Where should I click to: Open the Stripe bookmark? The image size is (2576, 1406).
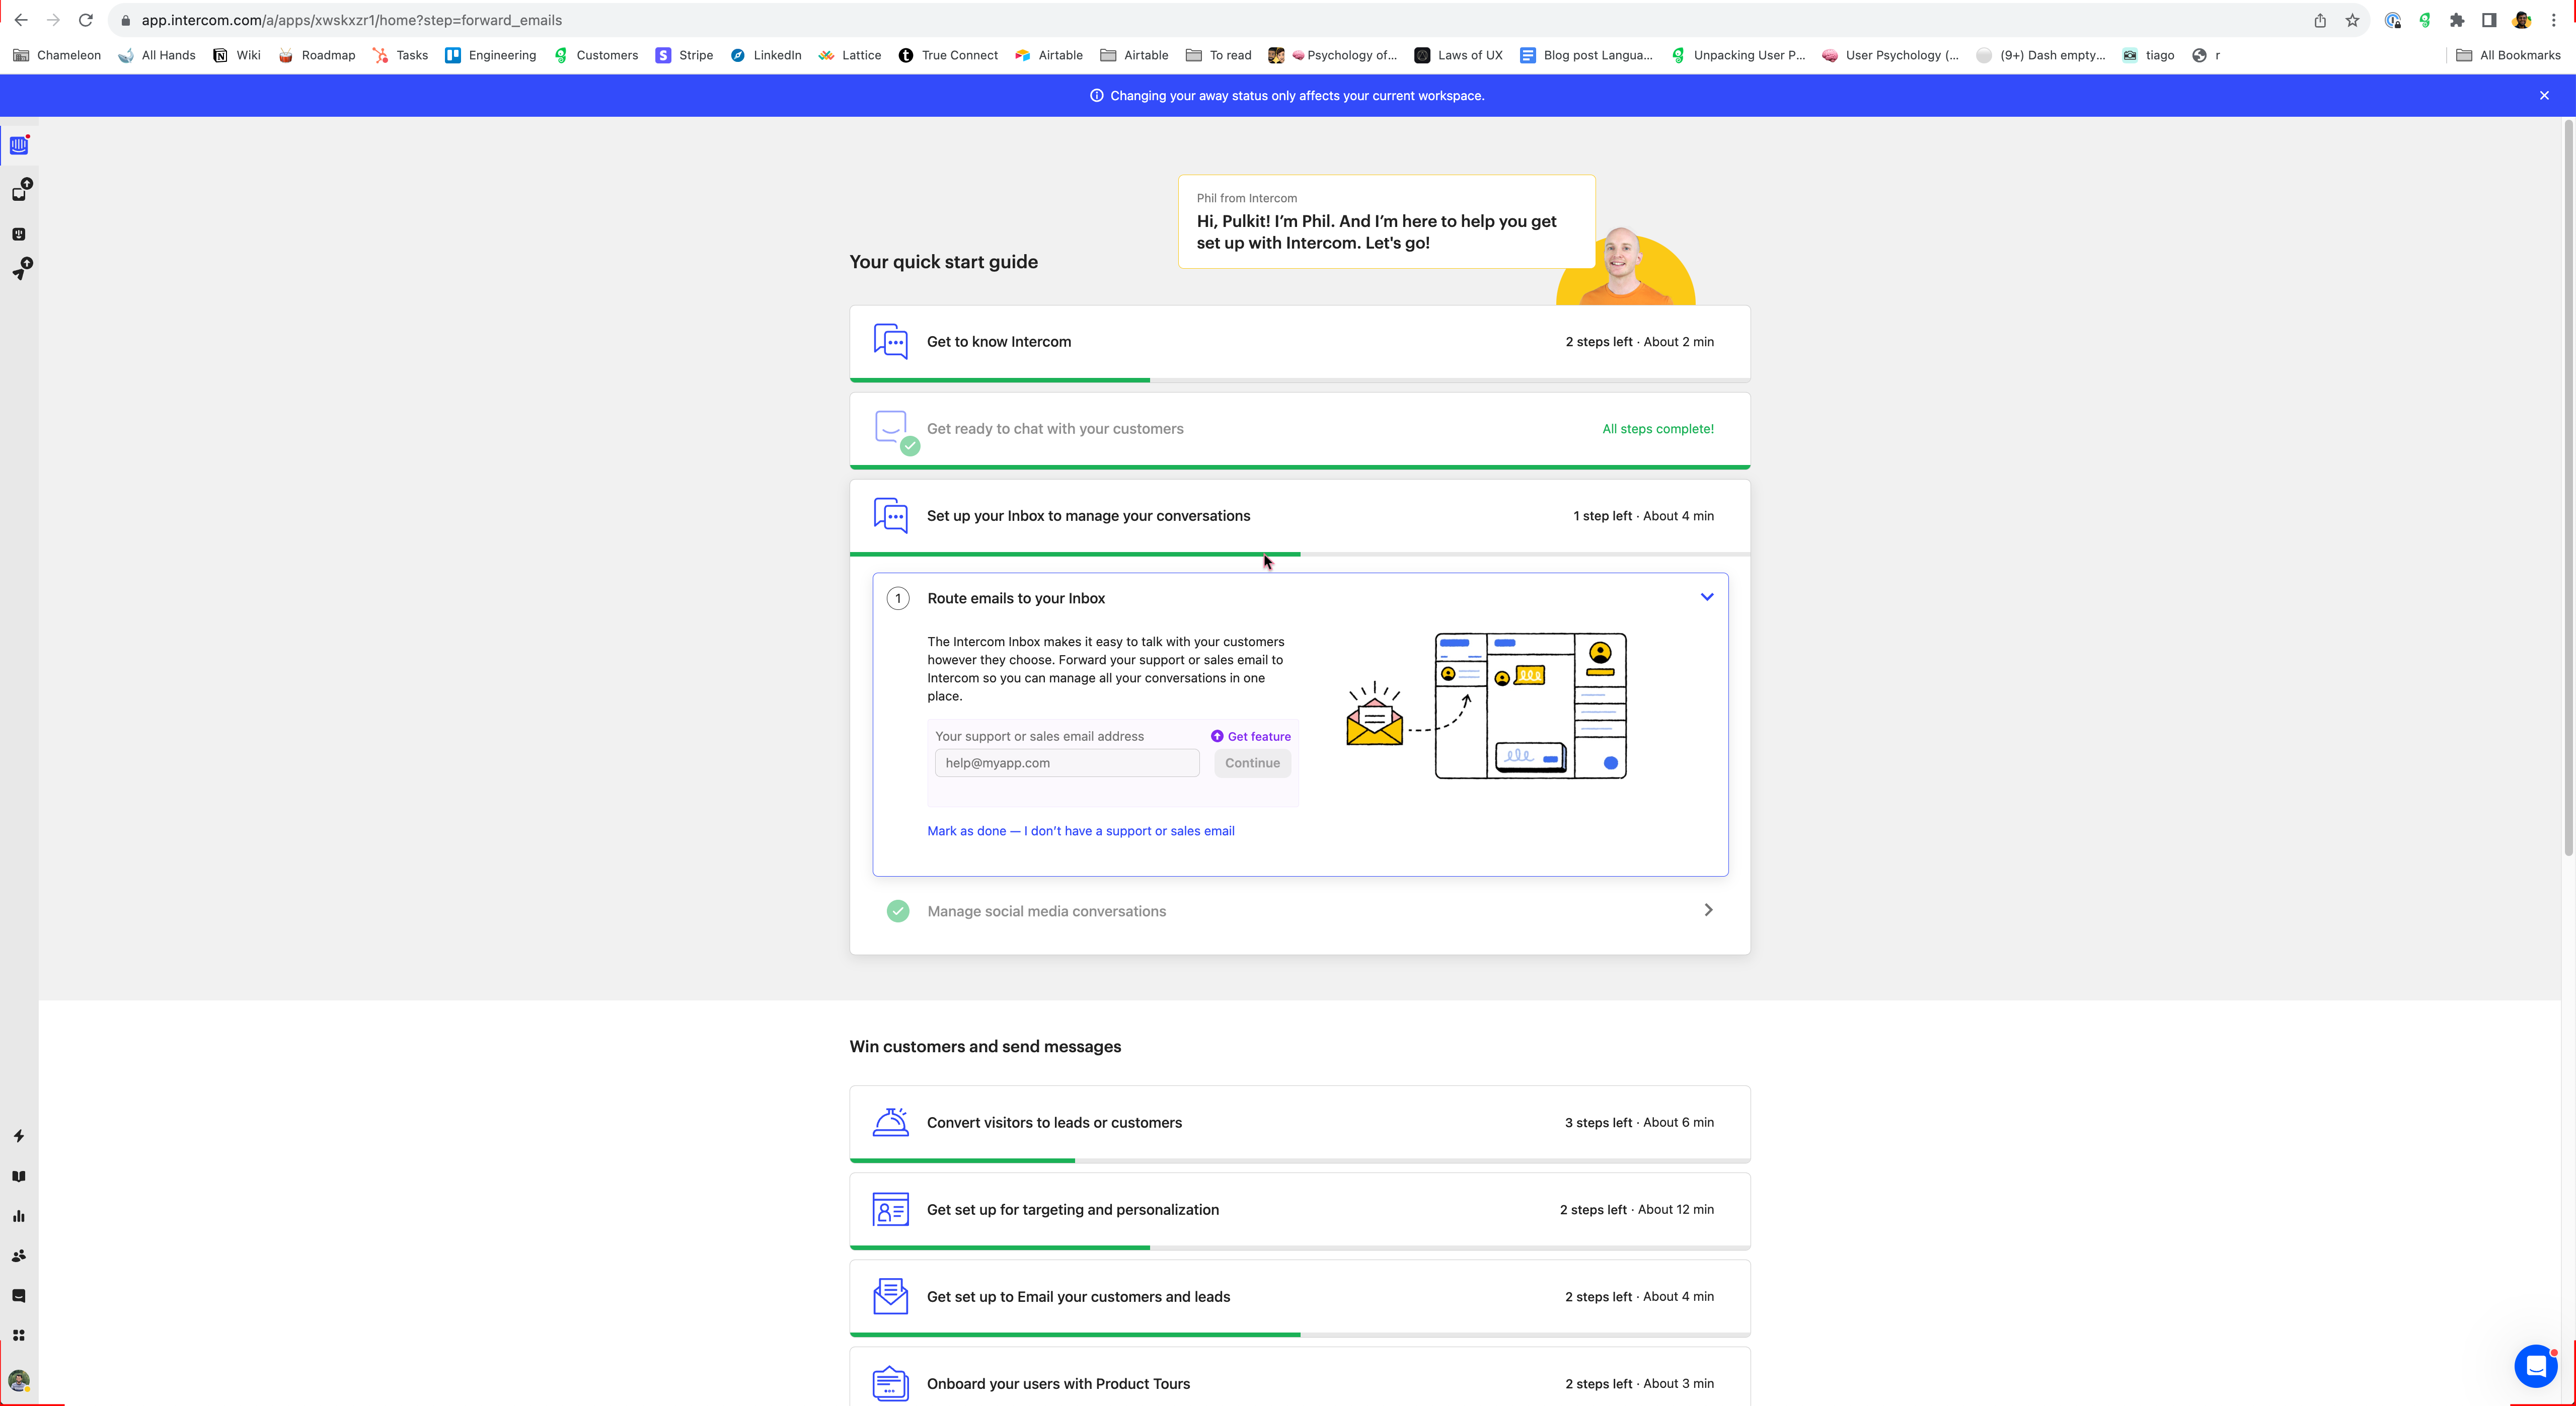[684, 55]
